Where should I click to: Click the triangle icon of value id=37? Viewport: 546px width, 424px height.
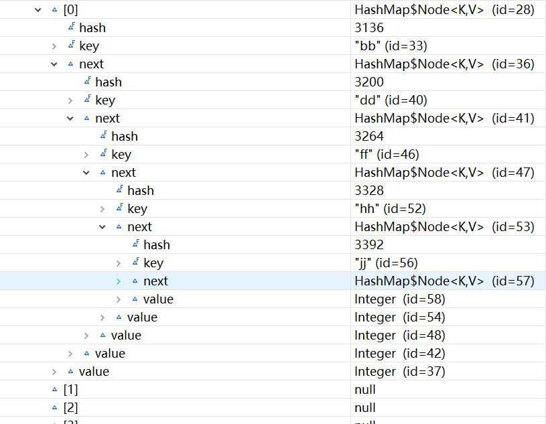(71, 372)
